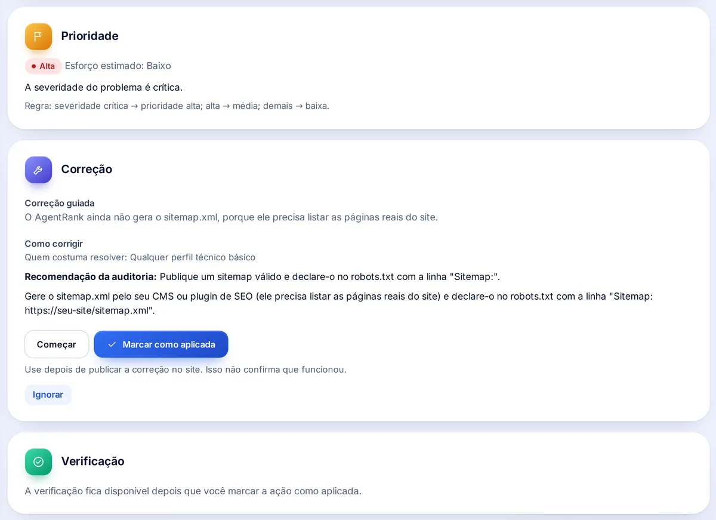
Task: Click the Começar button
Action: point(57,344)
